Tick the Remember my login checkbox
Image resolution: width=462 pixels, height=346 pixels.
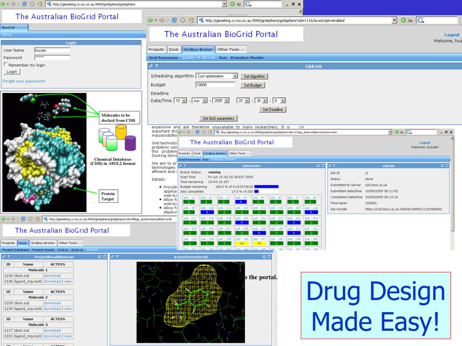(x=5, y=64)
